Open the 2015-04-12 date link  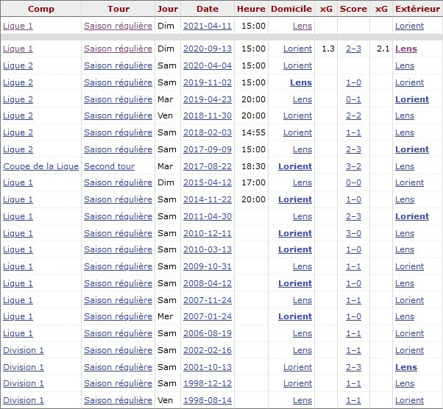pos(208,182)
